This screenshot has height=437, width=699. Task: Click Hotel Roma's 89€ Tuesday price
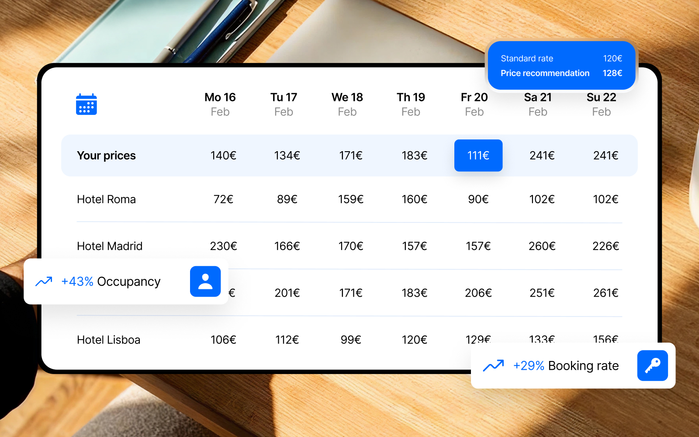(287, 199)
